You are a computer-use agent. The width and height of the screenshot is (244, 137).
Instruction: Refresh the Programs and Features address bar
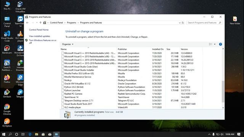tap(183, 23)
